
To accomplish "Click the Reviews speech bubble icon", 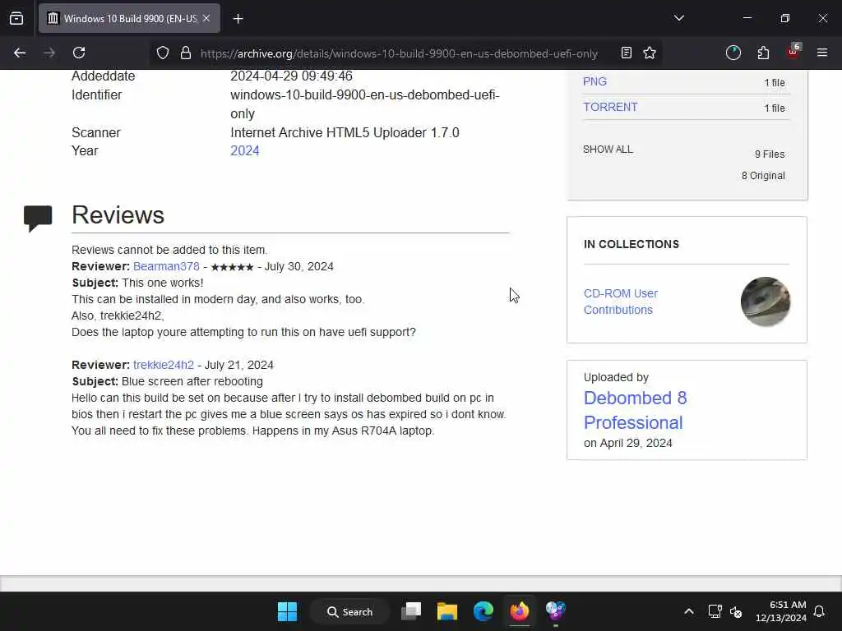I will click(38, 219).
